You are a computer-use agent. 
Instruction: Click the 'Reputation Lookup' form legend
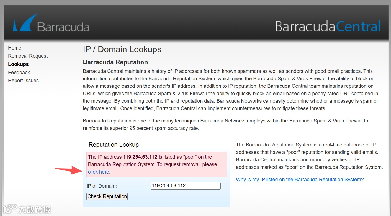(x=114, y=145)
